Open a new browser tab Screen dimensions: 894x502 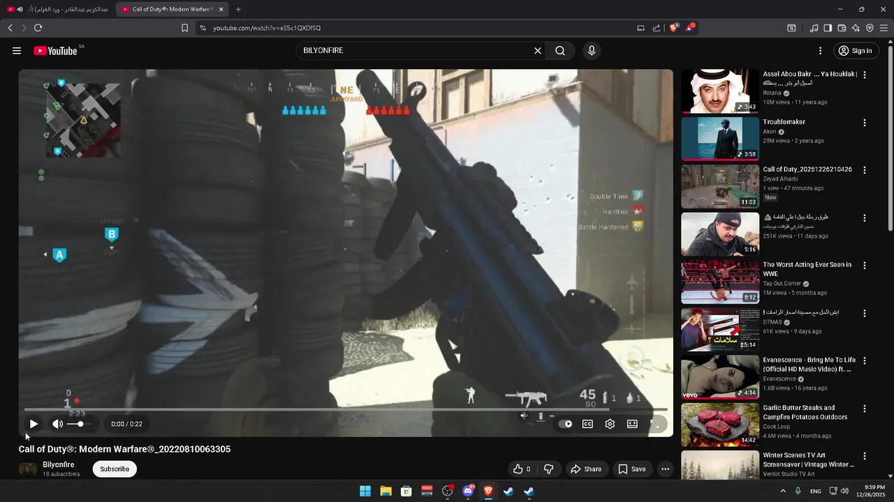pyautogui.click(x=238, y=9)
